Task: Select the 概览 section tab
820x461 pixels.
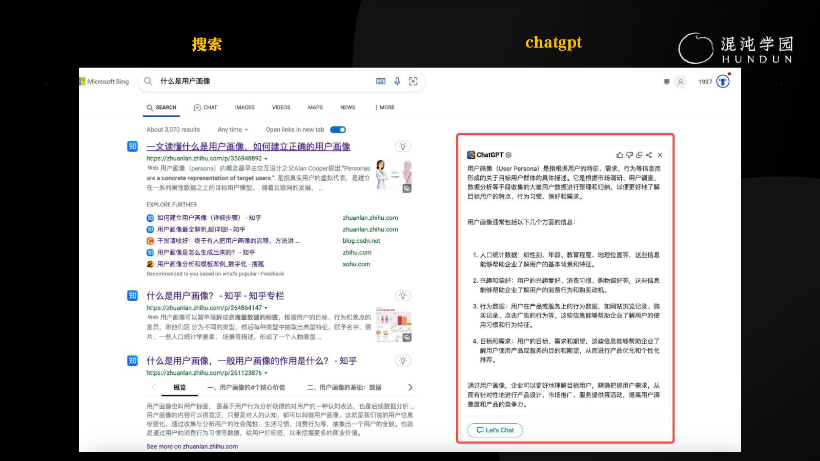Action: point(179,387)
